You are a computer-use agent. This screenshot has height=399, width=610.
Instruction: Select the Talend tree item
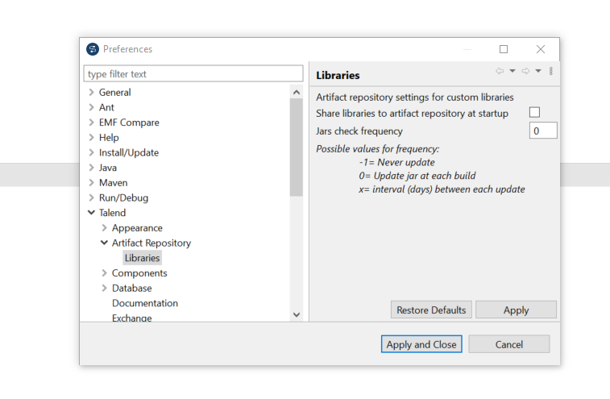(113, 213)
